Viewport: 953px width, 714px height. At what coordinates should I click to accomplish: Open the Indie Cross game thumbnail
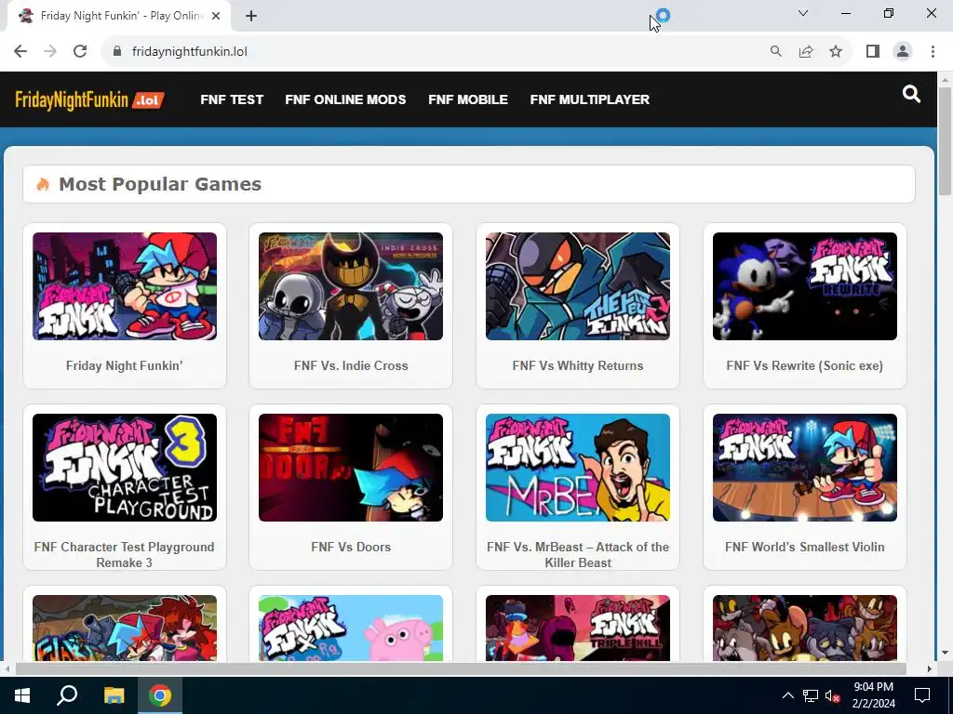[x=351, y=286]
